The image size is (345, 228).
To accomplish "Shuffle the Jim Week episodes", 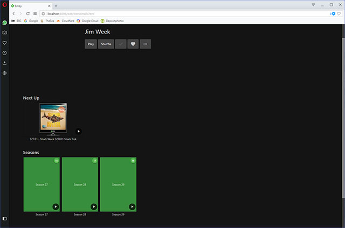I will pyautogui.click(x=106, y=44).
